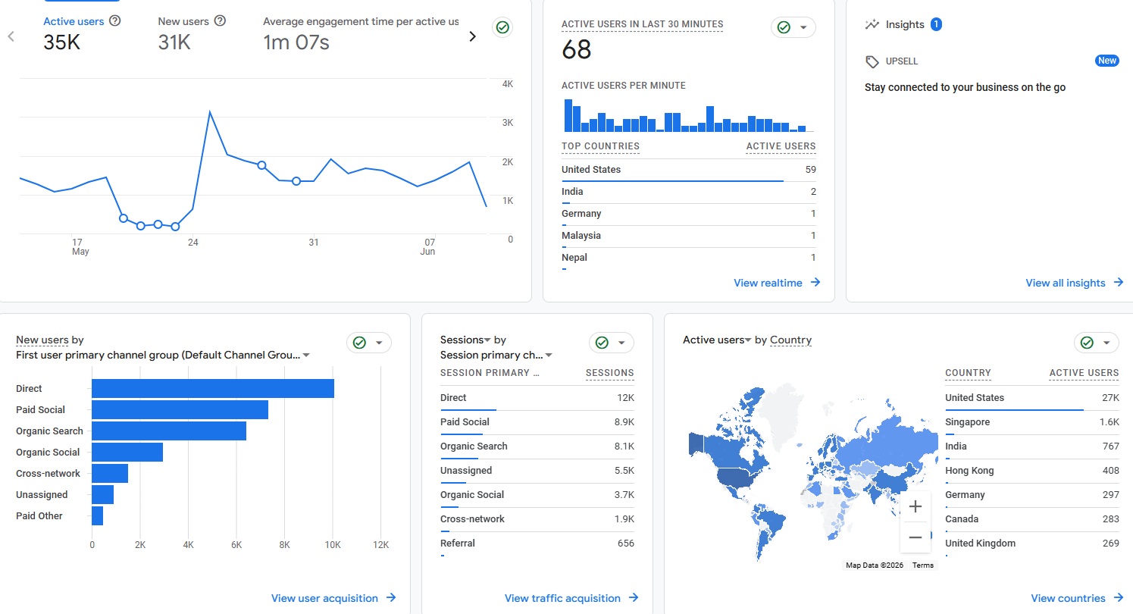Click the New users title link in acquisition card

[x=42, y=340]
